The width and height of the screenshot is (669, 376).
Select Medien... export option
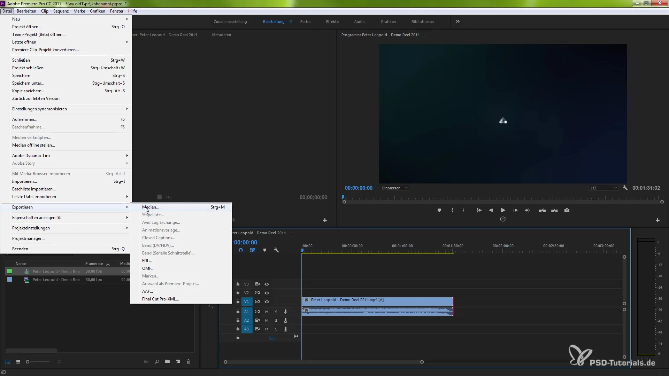coord(181,207)
